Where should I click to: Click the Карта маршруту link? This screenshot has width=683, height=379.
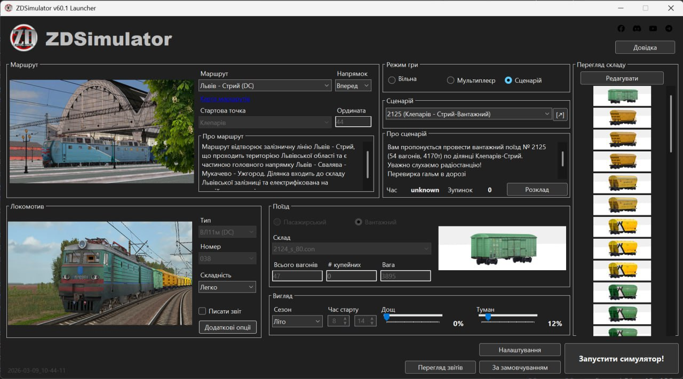point(225,99)
